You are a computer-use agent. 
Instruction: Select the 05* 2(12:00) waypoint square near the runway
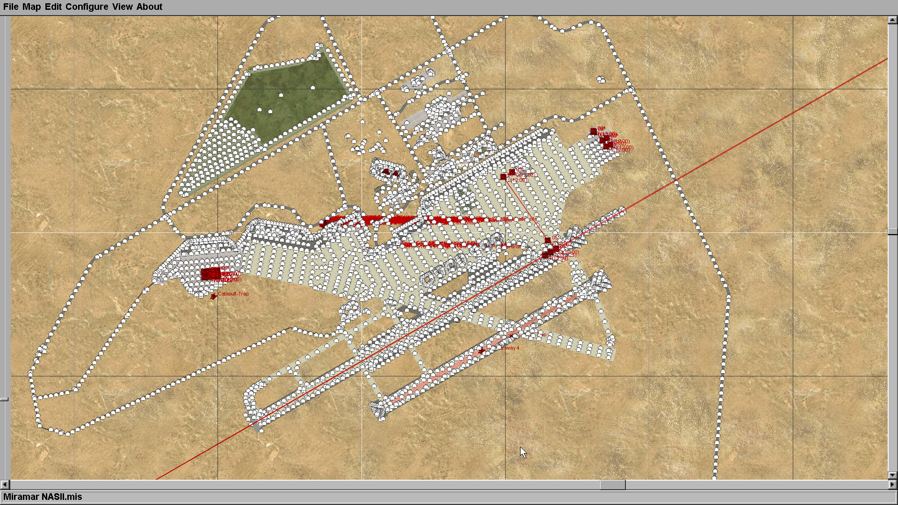(548, 240)
